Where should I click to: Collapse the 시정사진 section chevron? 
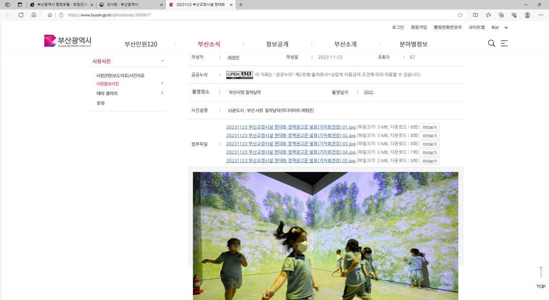(x=162, y=61)
